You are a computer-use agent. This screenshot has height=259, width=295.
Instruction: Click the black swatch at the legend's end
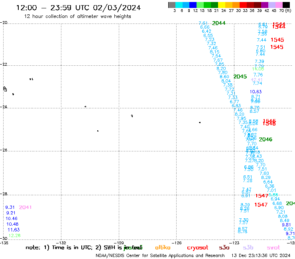pos(286,5)
